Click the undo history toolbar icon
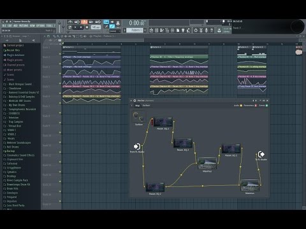Image resolution: width=306 pixels, height=229 pixels. [196, 31]
